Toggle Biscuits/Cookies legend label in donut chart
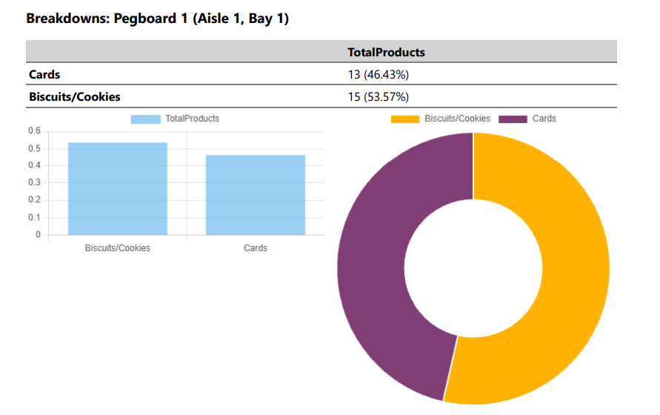Screen dimensions: 660x415 [457, 119]
